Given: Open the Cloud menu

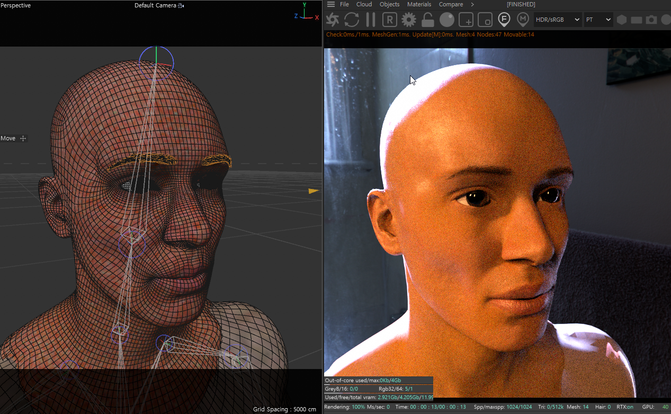Looking at the screenshot, I should coord(364,4).
